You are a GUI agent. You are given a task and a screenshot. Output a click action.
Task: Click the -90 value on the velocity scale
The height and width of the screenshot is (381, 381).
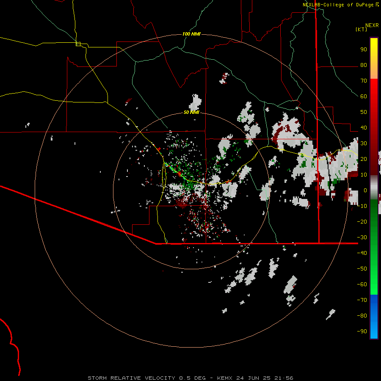(x=362, y=331)
